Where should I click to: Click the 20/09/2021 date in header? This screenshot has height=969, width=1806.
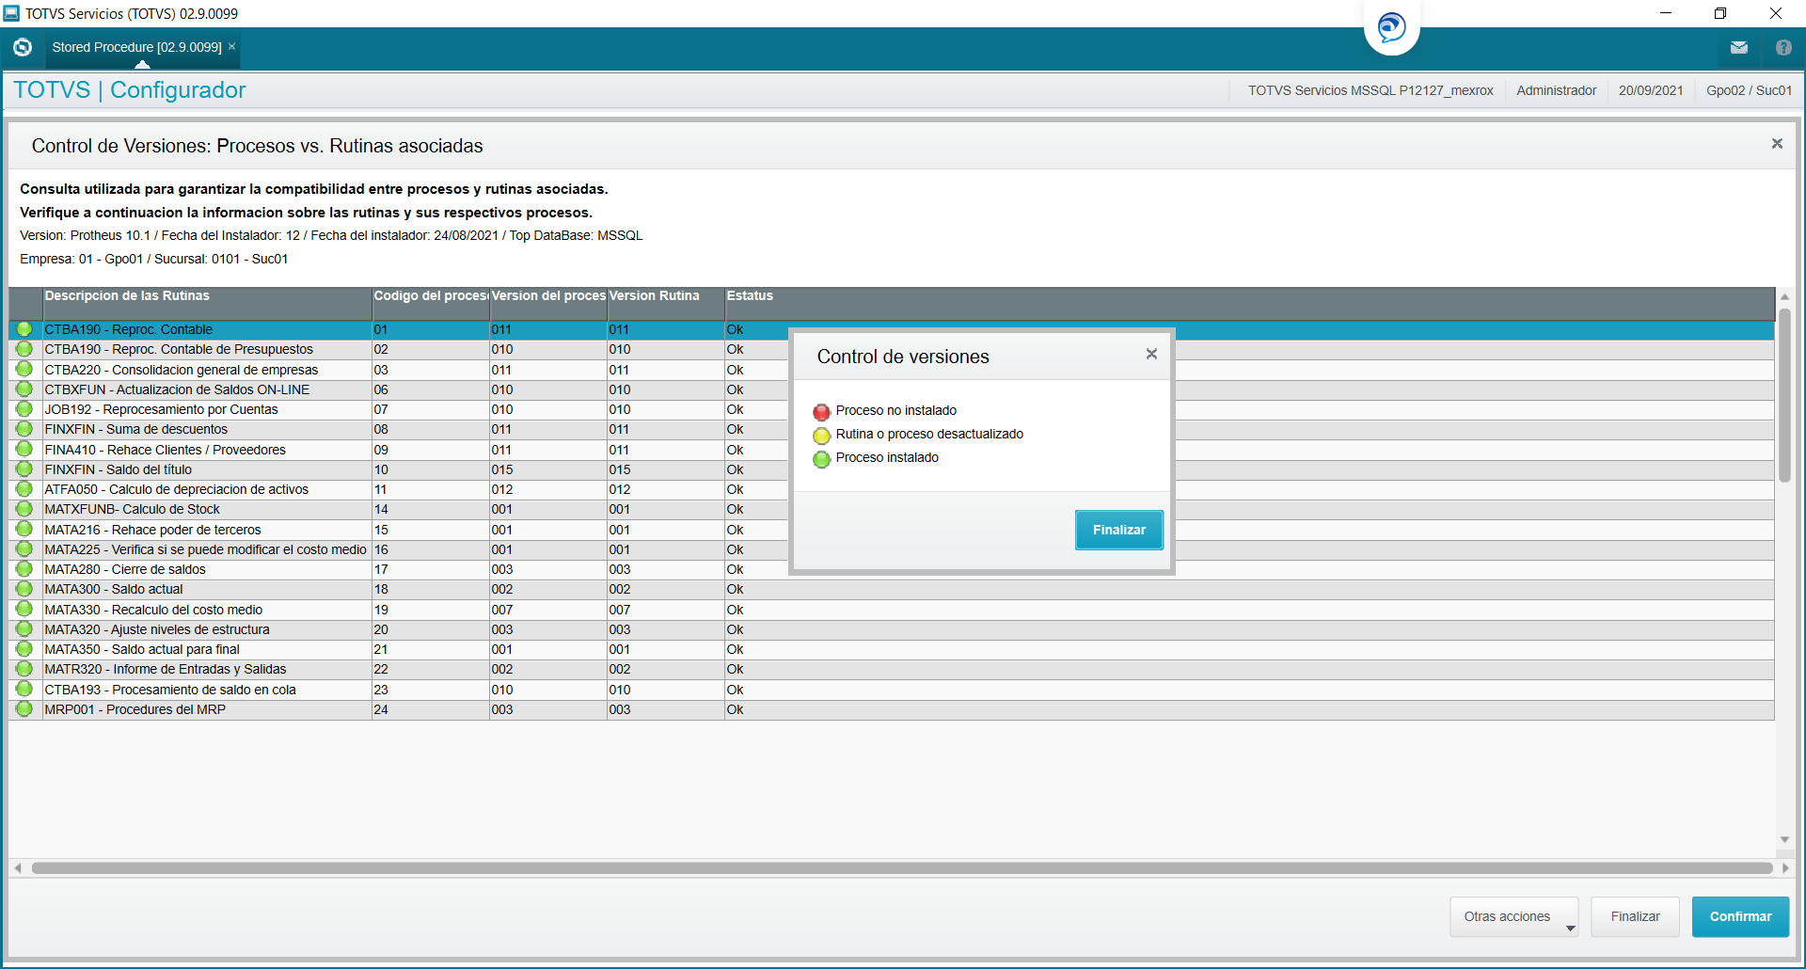tap(1650, 90)
